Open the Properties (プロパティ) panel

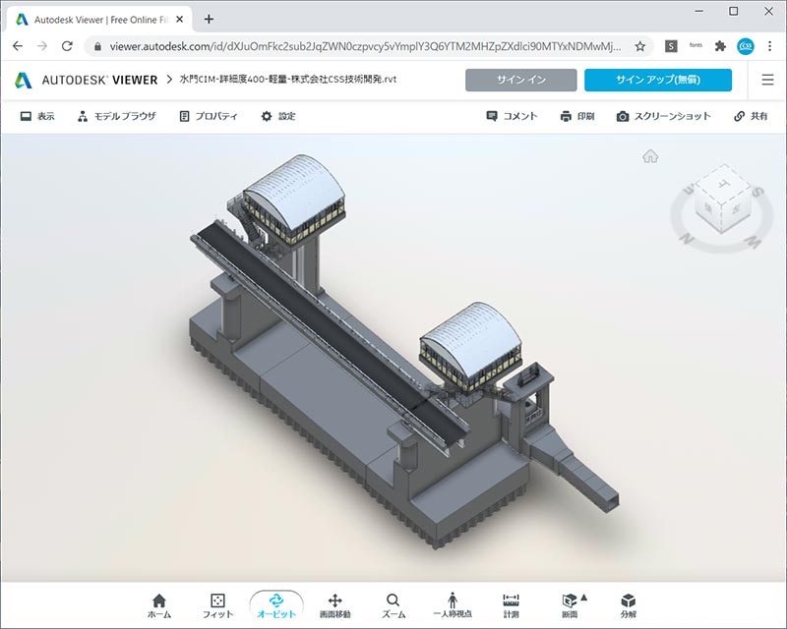pos(209,116)
